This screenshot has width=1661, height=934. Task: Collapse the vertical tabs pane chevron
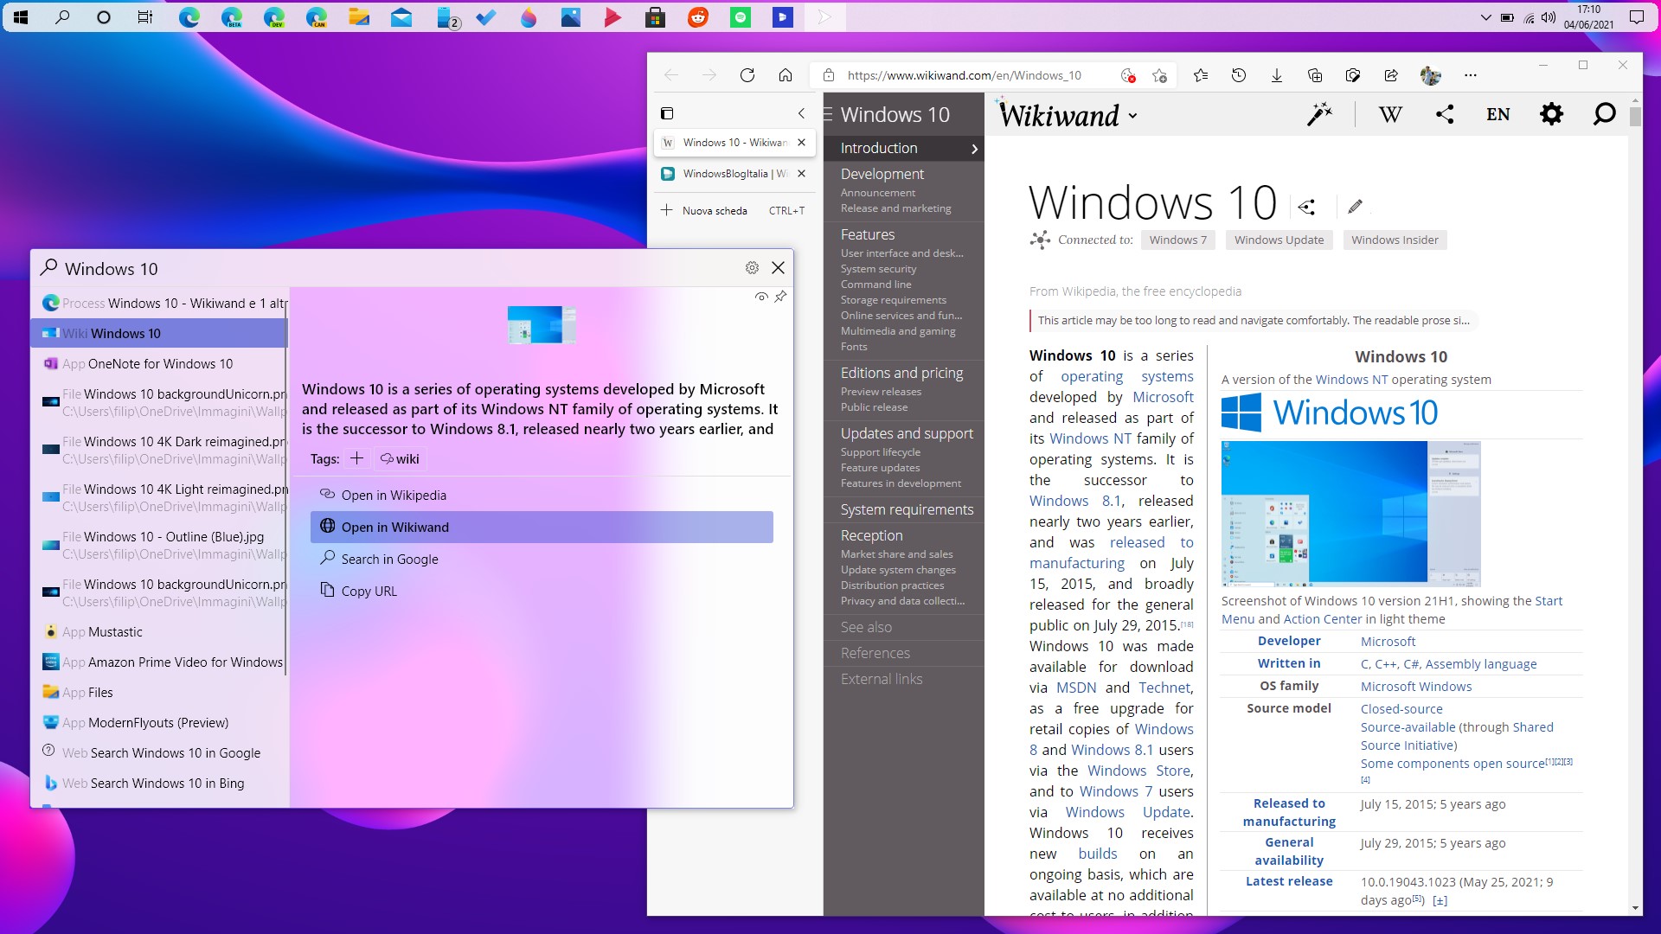click(801, 113)
